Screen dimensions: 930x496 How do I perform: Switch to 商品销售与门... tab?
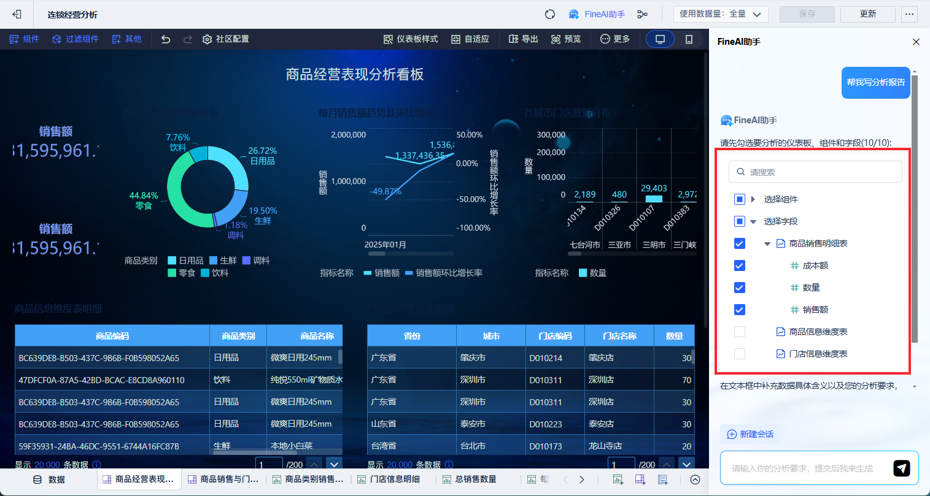(223, 479)
